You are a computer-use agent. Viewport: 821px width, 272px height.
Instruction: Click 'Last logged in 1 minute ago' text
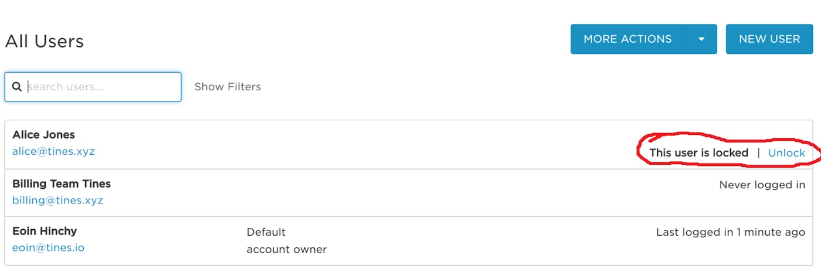[730, 232]
